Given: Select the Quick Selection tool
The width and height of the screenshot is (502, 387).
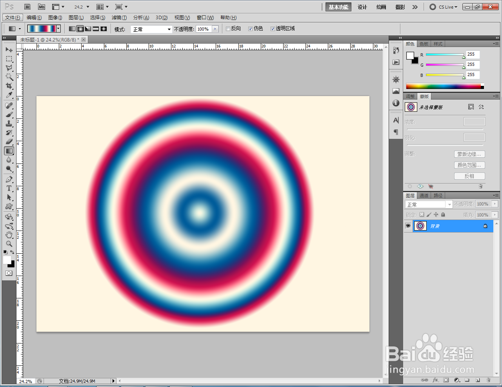Looking at the screenshot, I should pyautogui.click(x=9, y=77).
